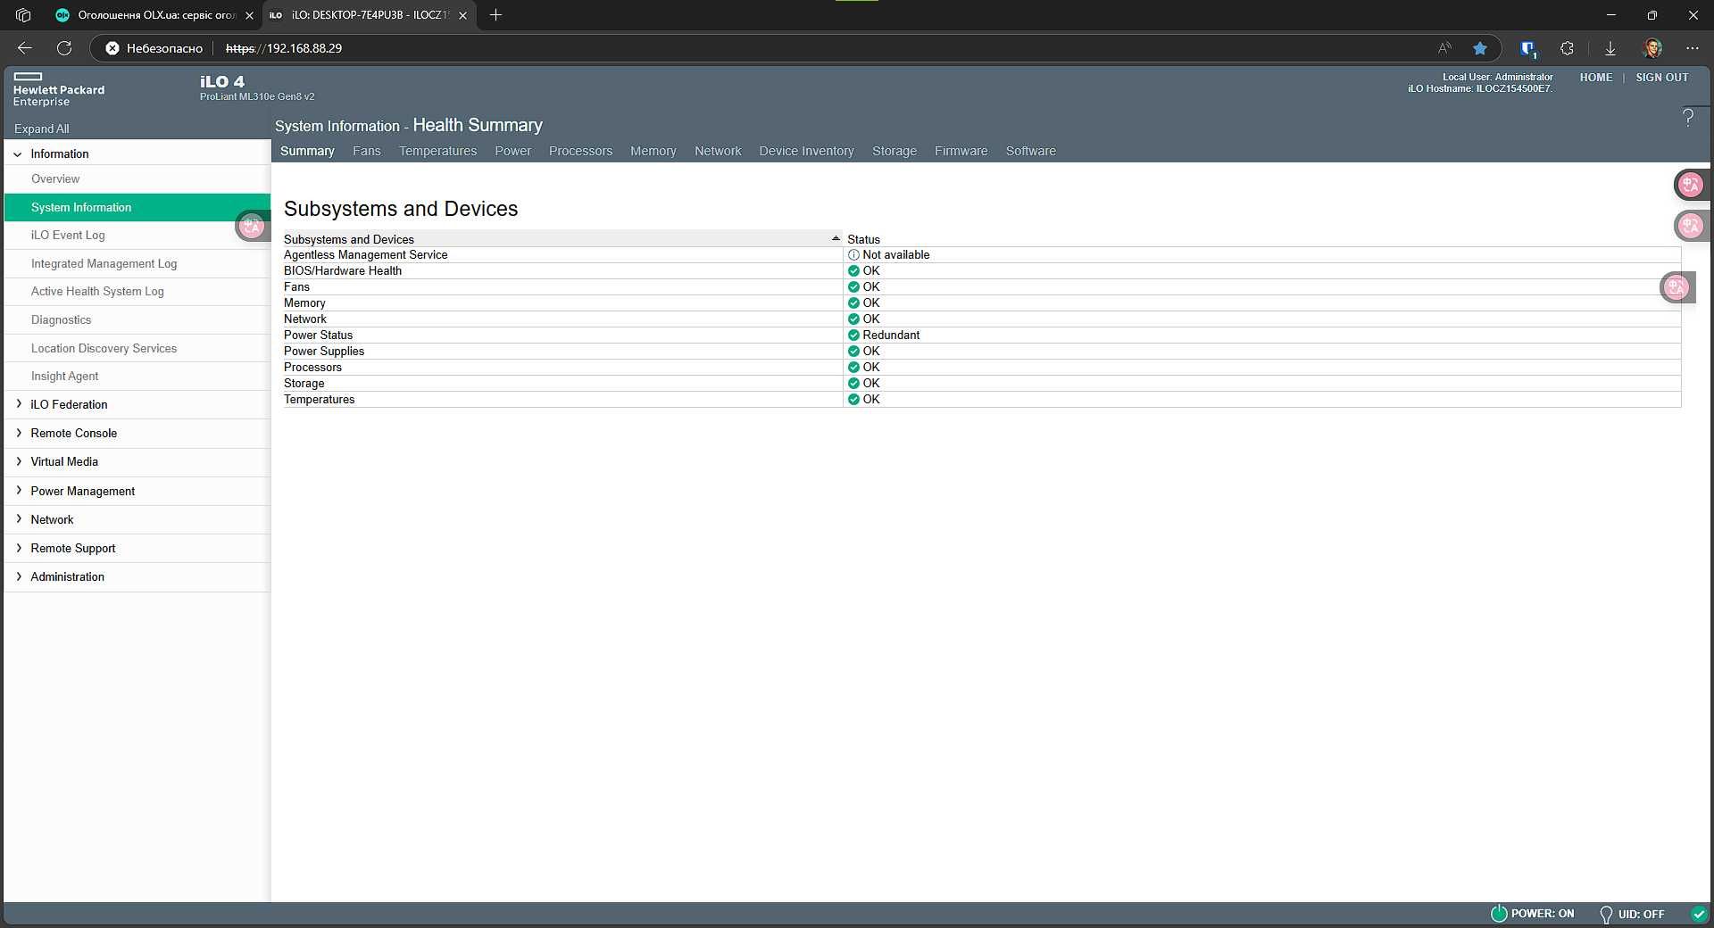Open browser settings and more menu
Viewport: 1714px width, 928px height.
[1693, 48]
